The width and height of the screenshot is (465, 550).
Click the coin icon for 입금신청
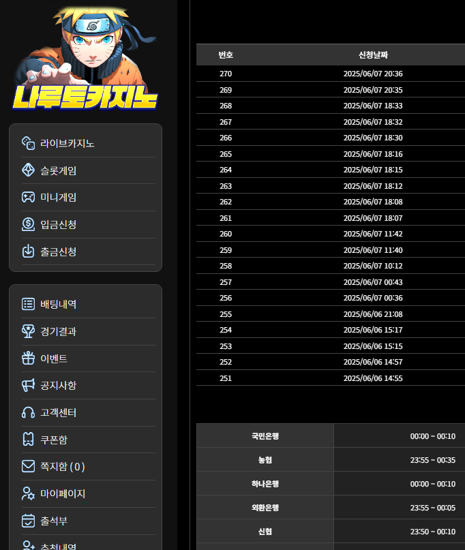(x=28, y=224)
